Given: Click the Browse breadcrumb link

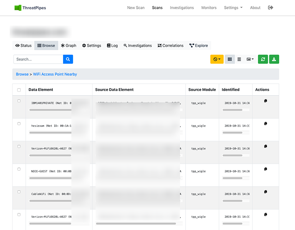Looking at the screenshot, I should tap(22, 74).
